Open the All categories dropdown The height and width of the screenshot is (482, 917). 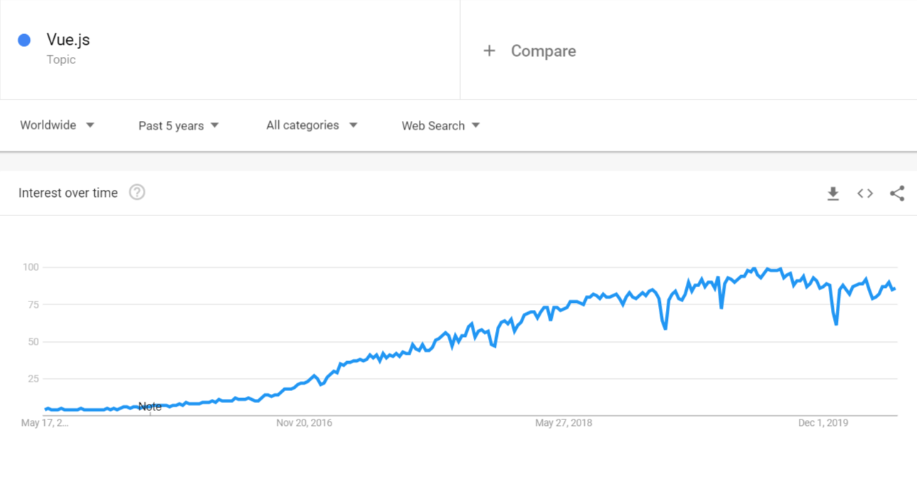coord(312,125)
